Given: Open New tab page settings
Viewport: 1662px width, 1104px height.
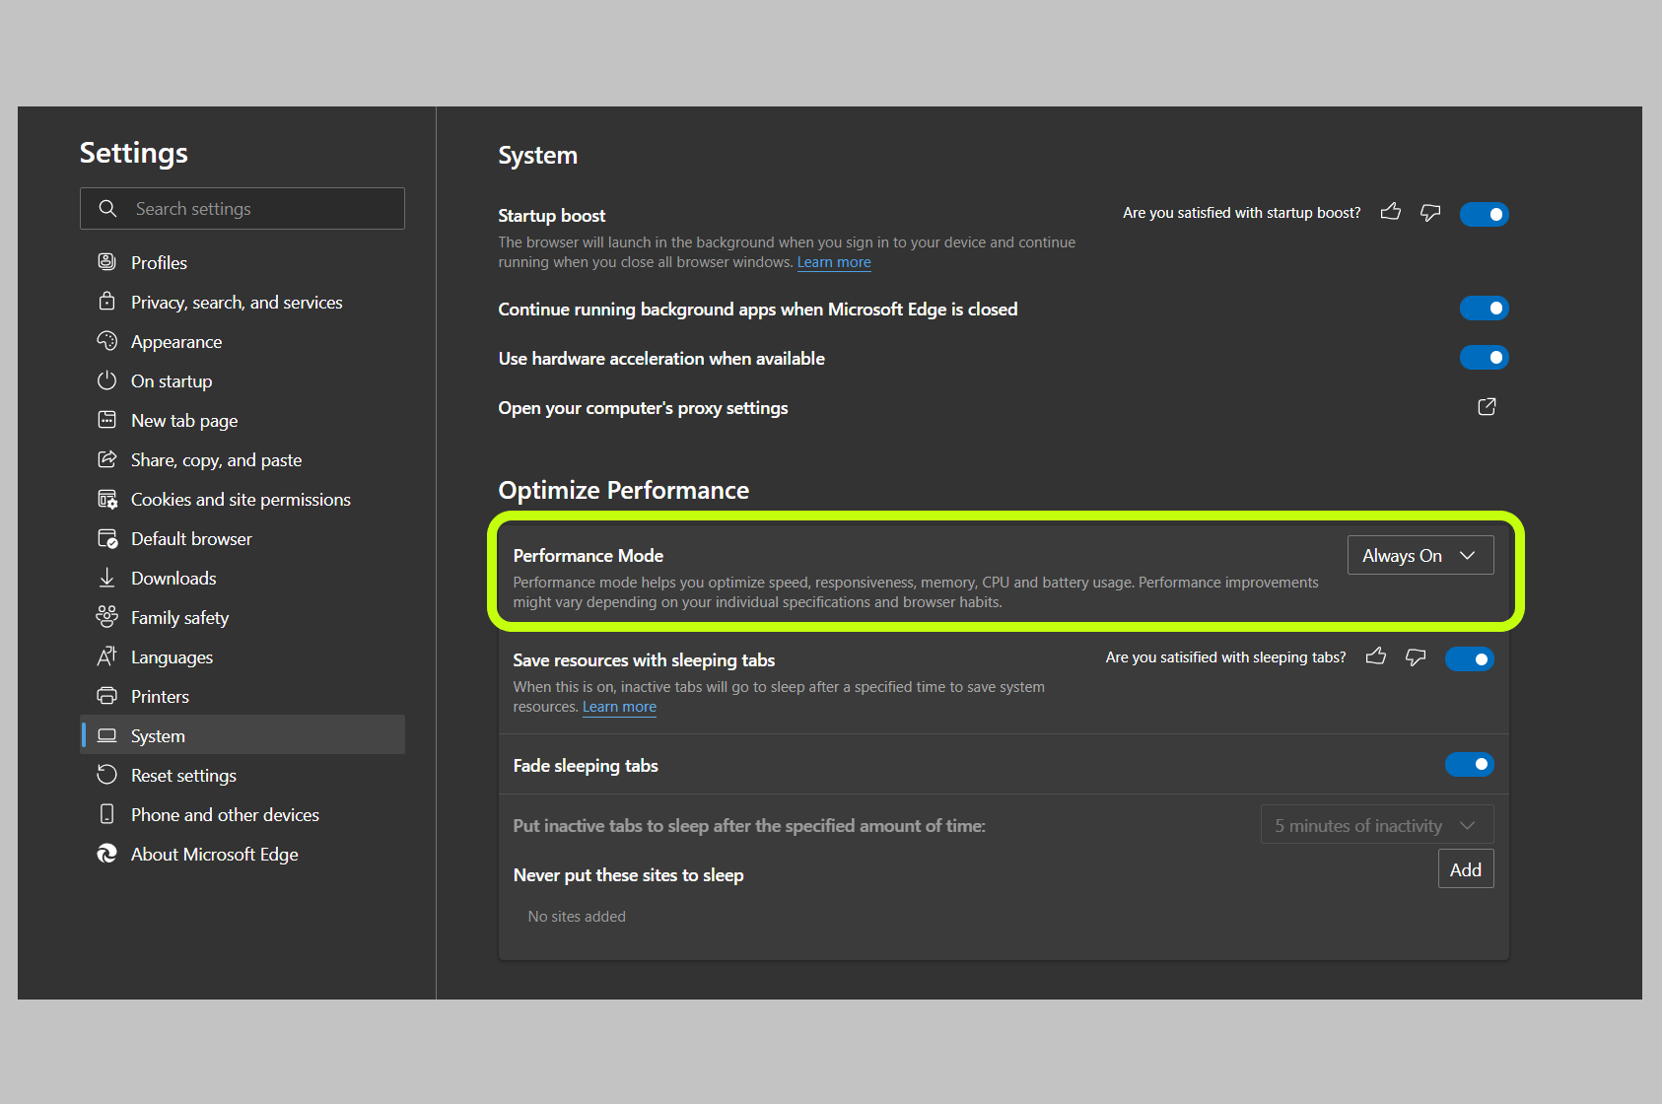Looking at the screenshot, I should [242, 420].
